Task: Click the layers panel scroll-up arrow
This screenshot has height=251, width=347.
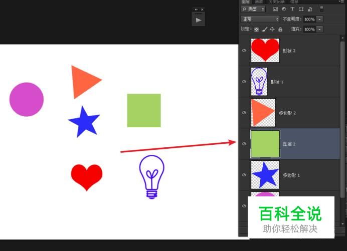Action: point(342,38)
